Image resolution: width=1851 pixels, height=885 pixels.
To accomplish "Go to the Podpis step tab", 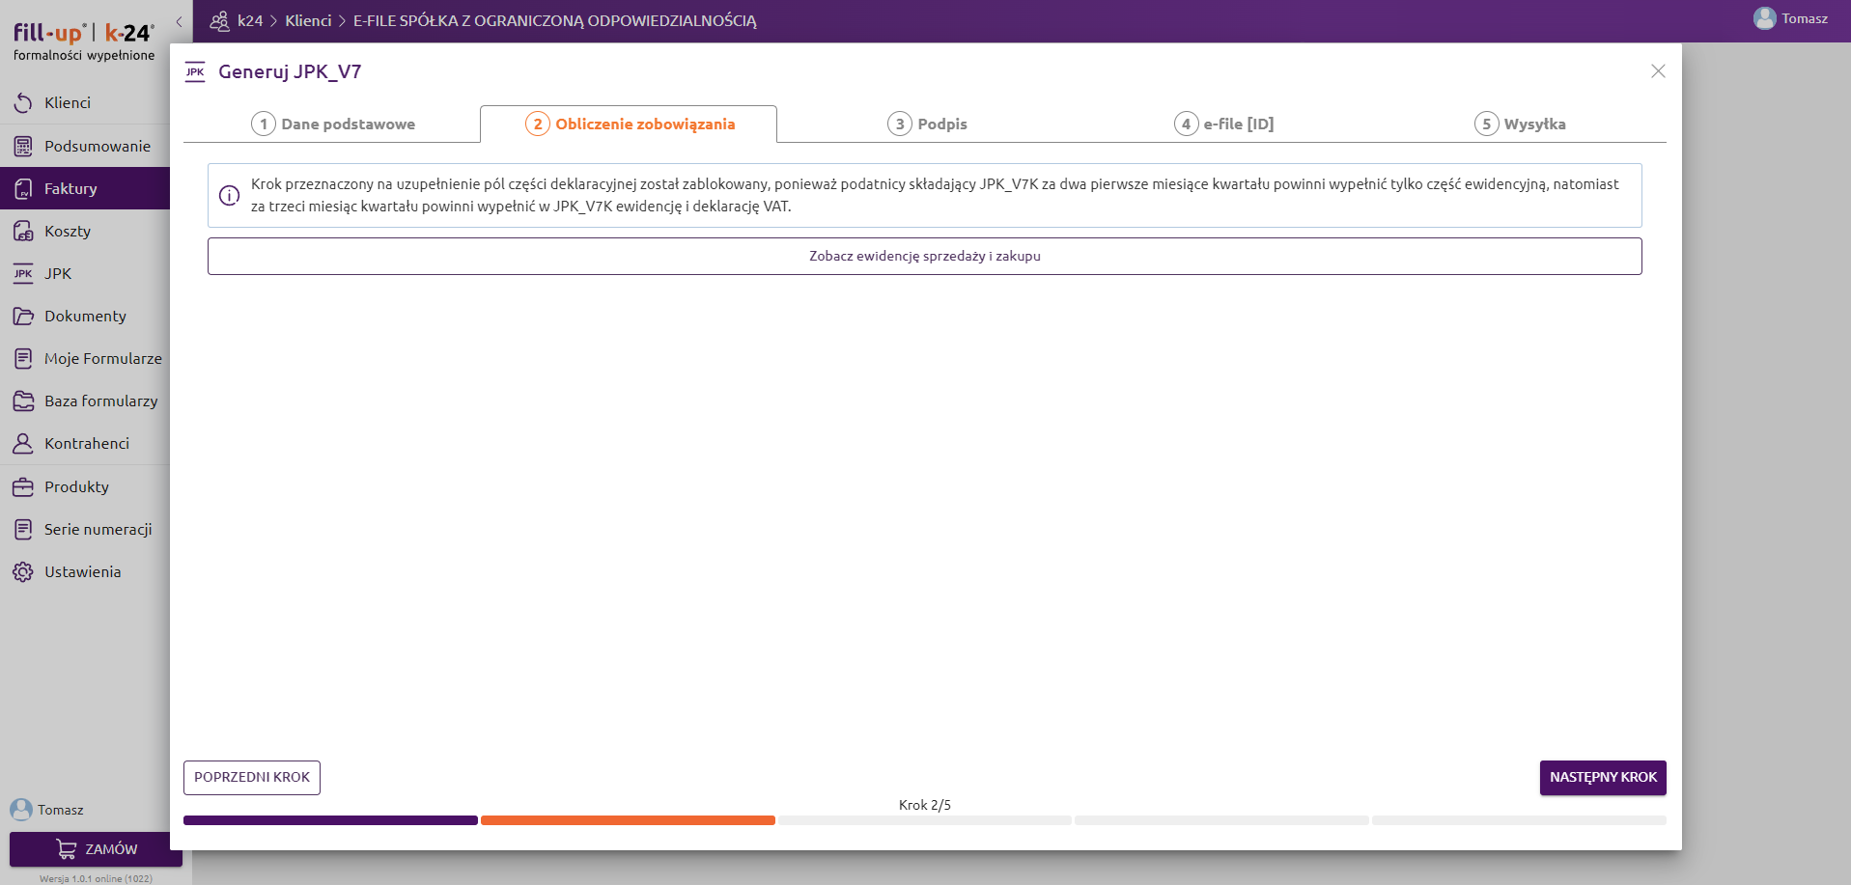I will click(x=927, y=124).
